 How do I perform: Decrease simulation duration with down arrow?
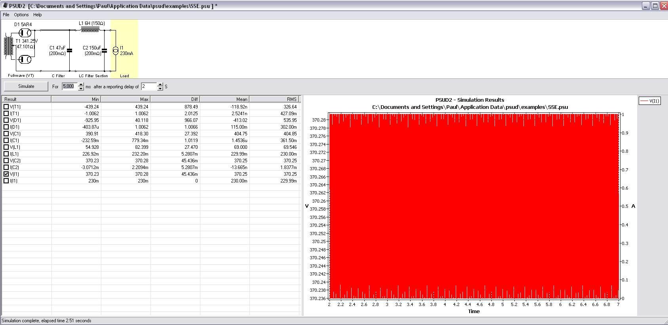pyautogui.click(x=81, y=89)
